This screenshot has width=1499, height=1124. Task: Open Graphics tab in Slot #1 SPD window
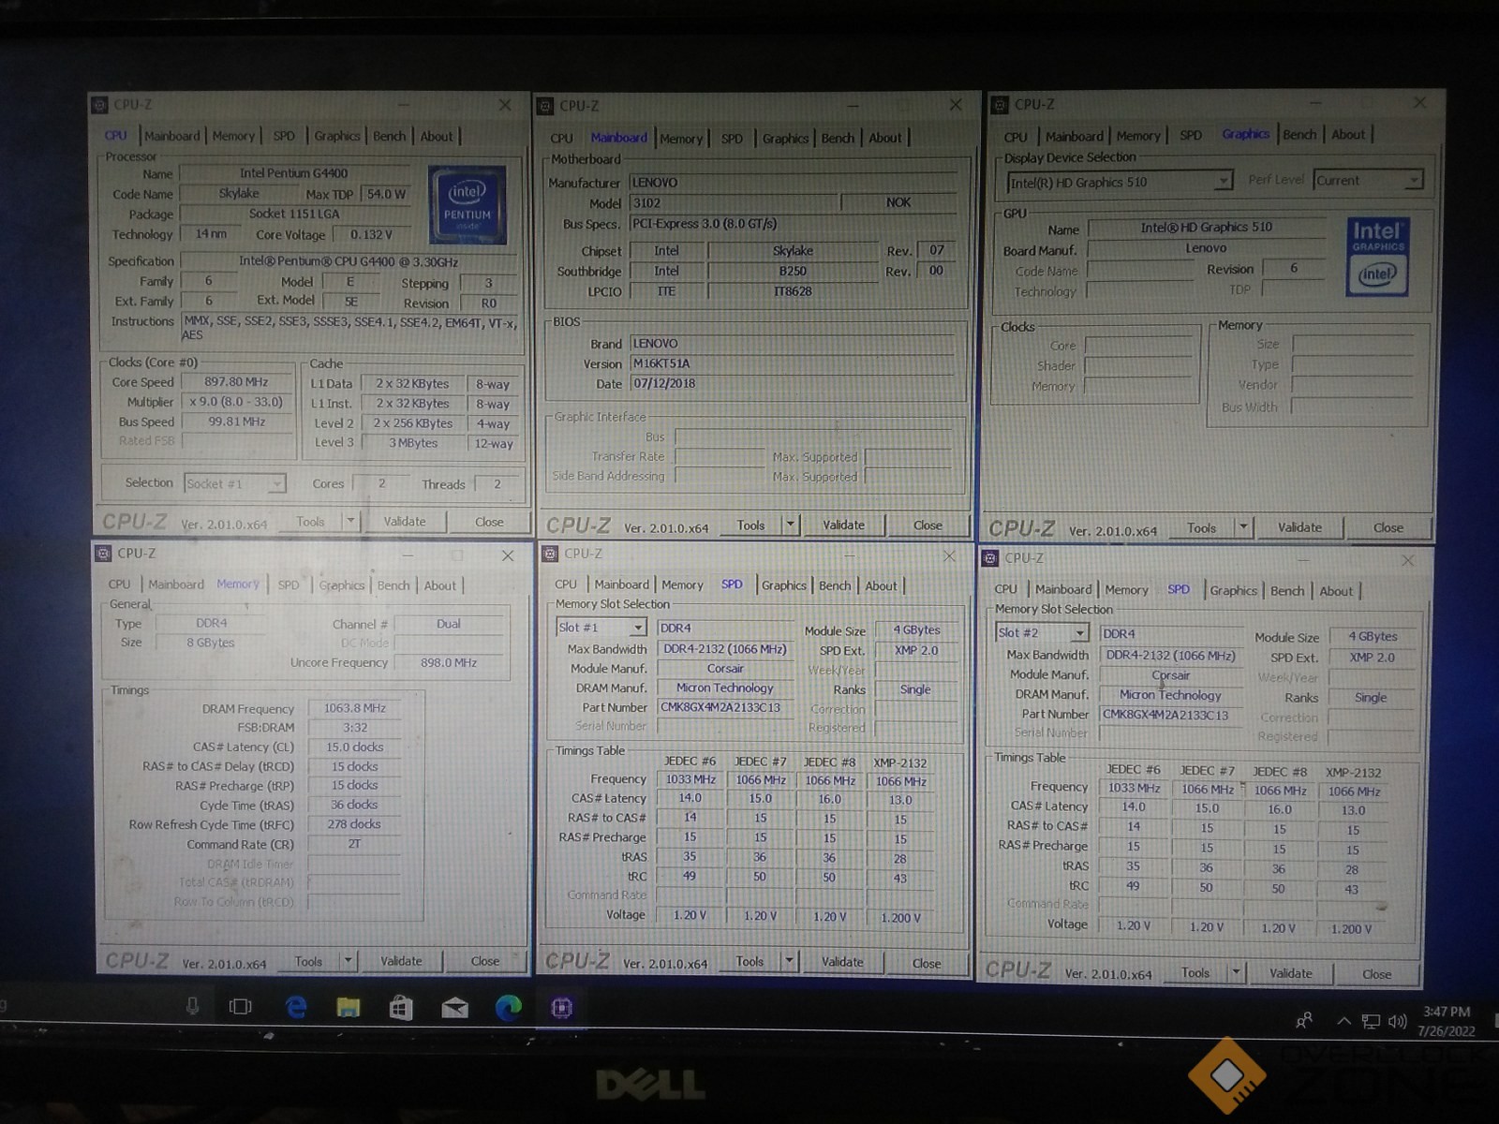[784, 585]
